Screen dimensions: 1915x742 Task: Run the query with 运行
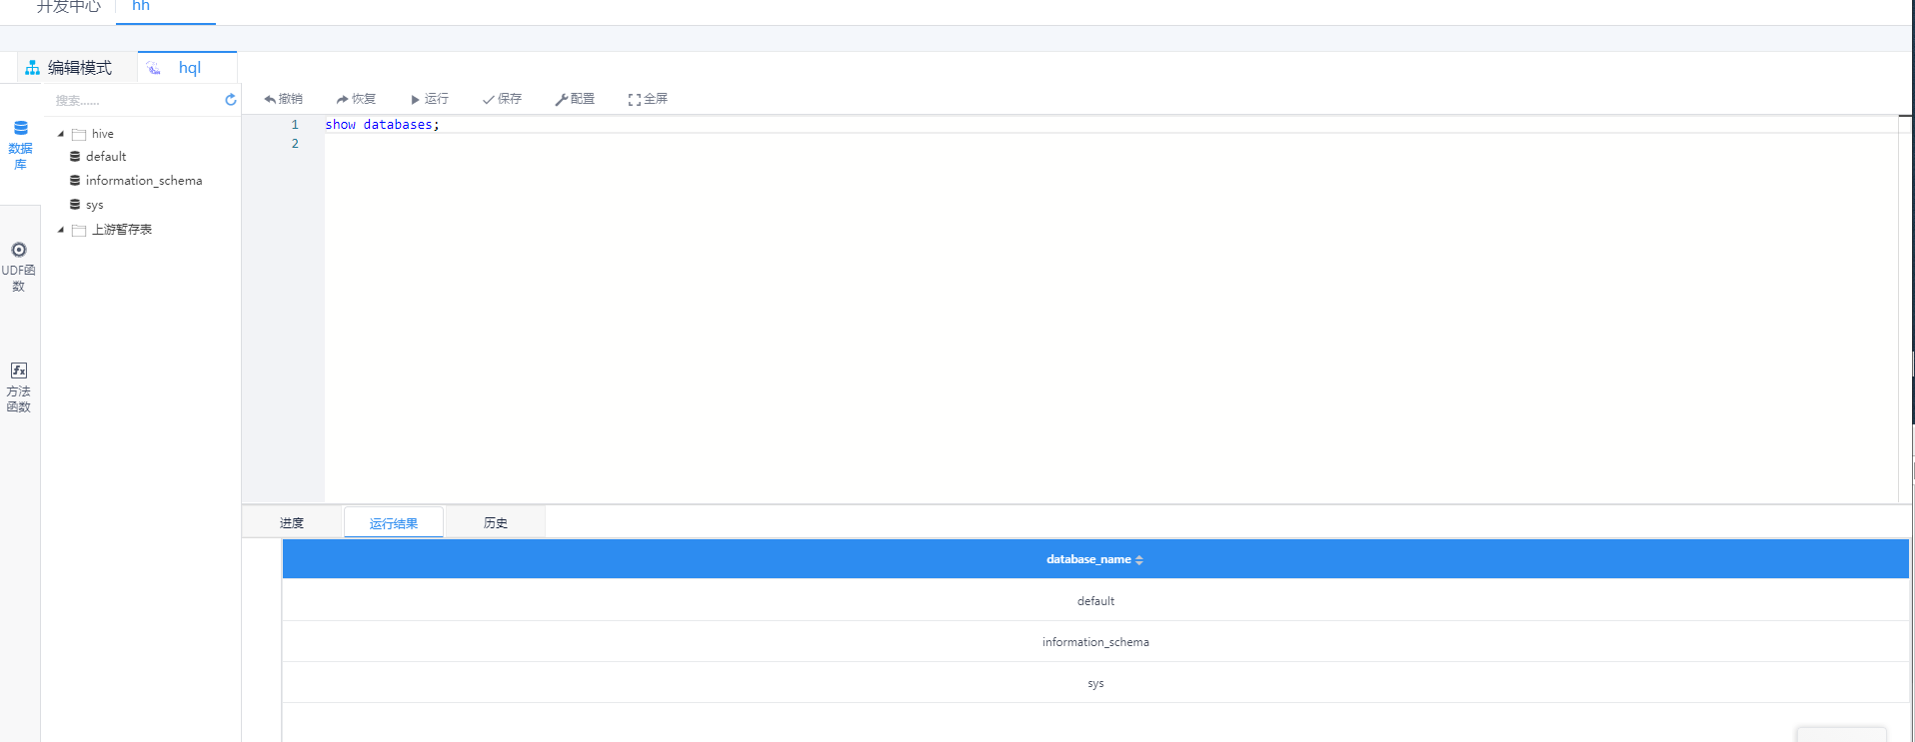430,99
